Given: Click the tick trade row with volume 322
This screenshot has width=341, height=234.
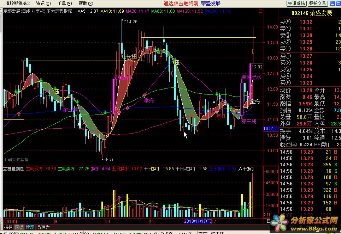Looking at the screenshot, I should [x=310, y=190].
